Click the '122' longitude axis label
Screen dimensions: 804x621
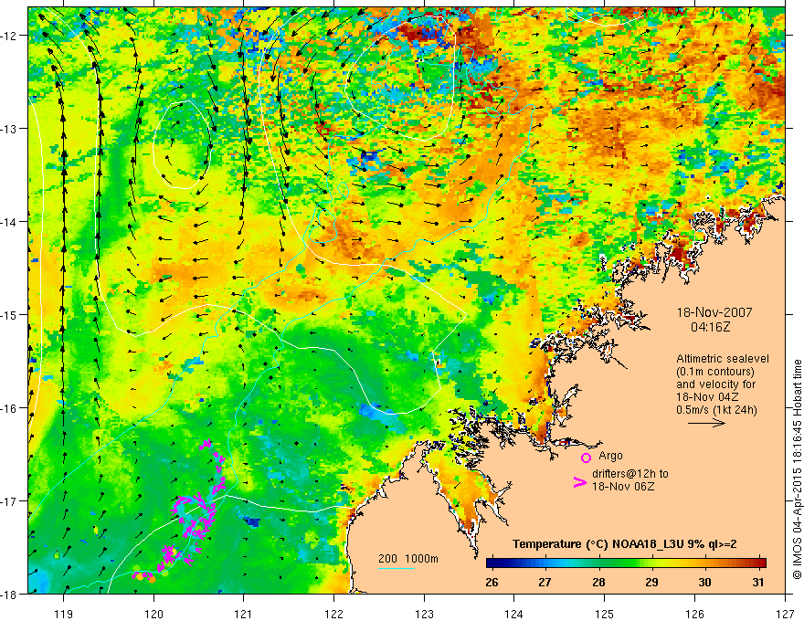click(333, 614)
